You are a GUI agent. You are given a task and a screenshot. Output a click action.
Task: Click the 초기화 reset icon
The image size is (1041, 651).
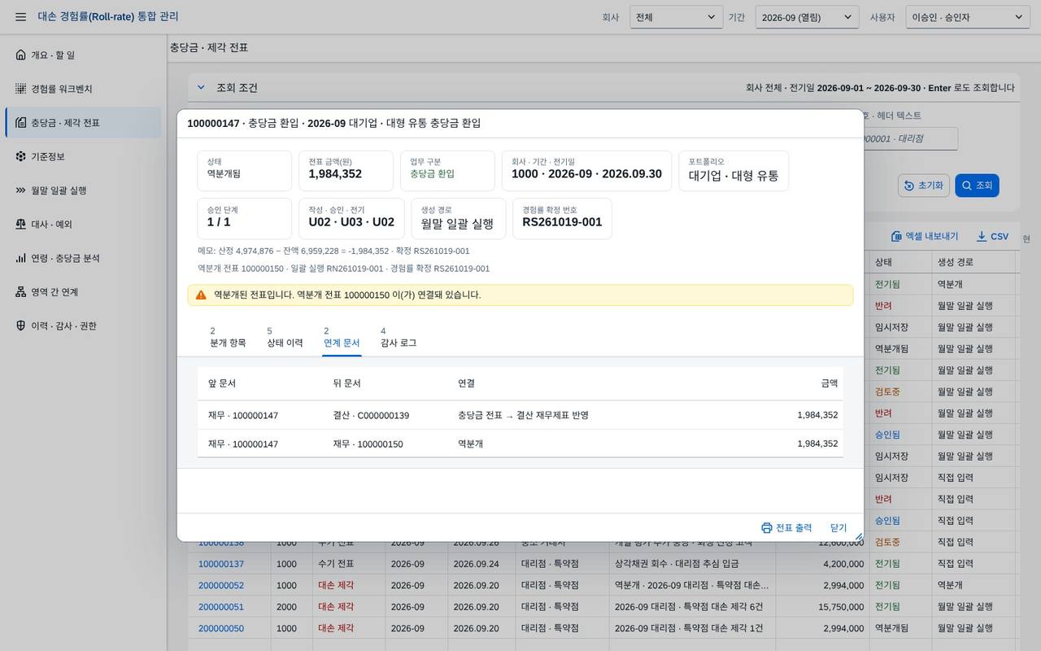tap(909, 186)
